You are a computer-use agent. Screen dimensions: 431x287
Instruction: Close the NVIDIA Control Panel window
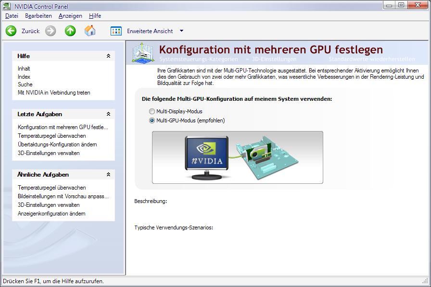click(x=418, y=5)
